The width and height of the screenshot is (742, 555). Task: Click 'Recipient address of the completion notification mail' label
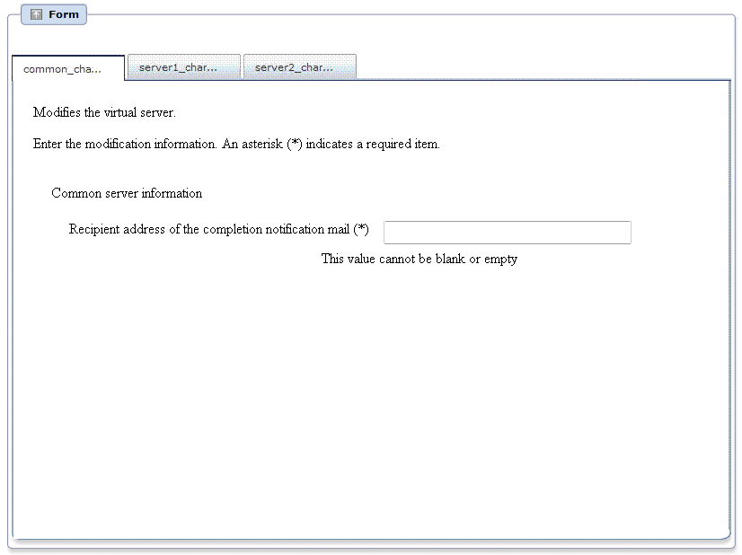tap(218, 230)
